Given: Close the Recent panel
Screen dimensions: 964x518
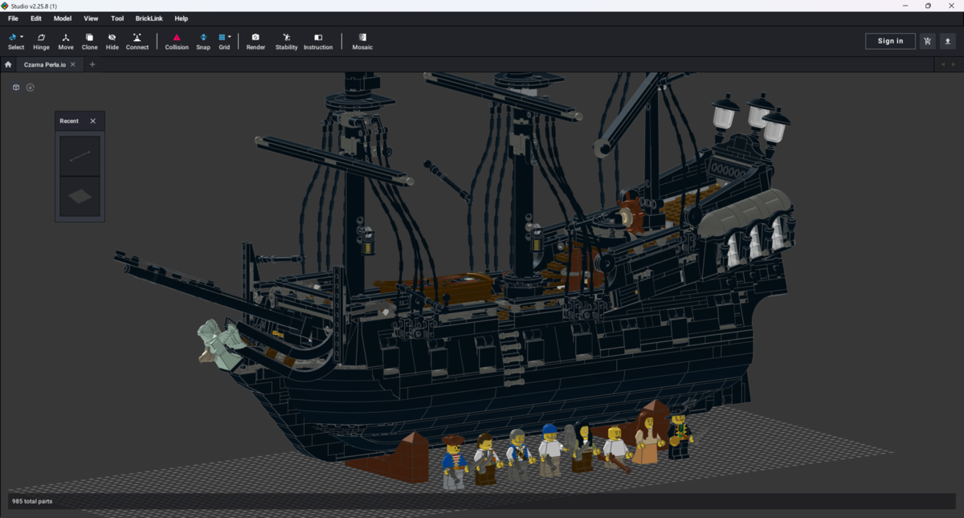Looking at the screenshot, I should (x=92, y=121).
